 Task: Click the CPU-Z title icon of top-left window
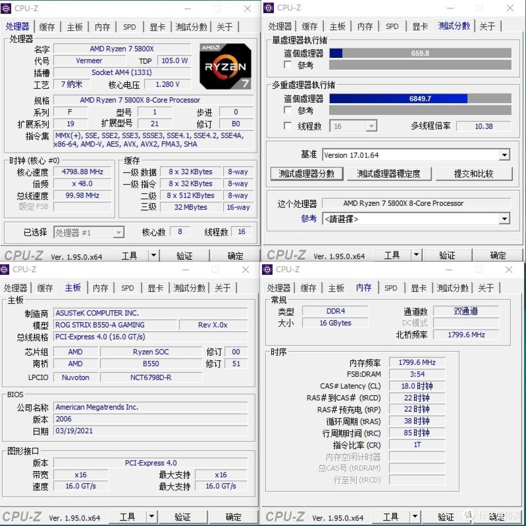tap(6, 8)
